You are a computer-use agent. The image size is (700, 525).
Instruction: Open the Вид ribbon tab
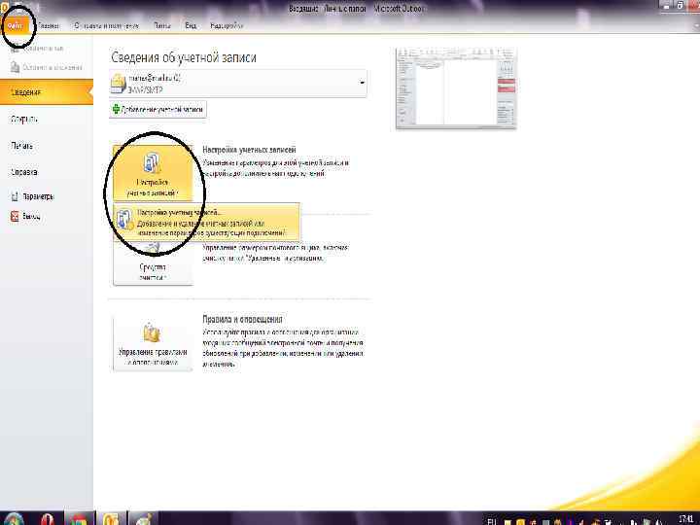click(191, 26)
